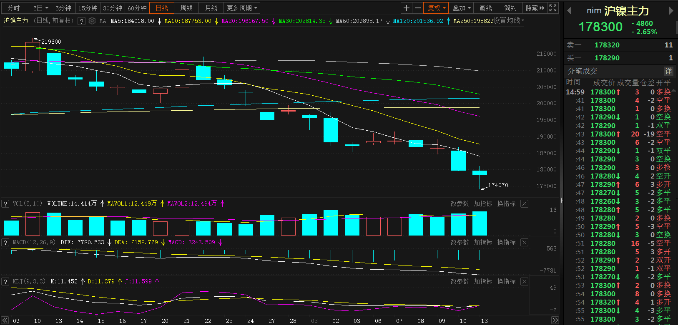Zoom in chart with plus button
This screenshot has height=325, width=678.
(x=407, y=8)
